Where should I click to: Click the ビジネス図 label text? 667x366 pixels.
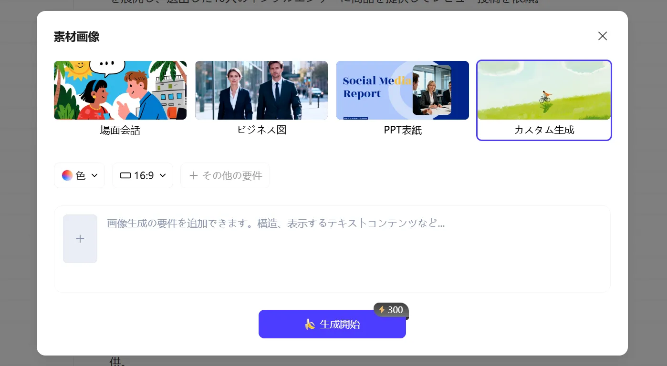[261, 130]
